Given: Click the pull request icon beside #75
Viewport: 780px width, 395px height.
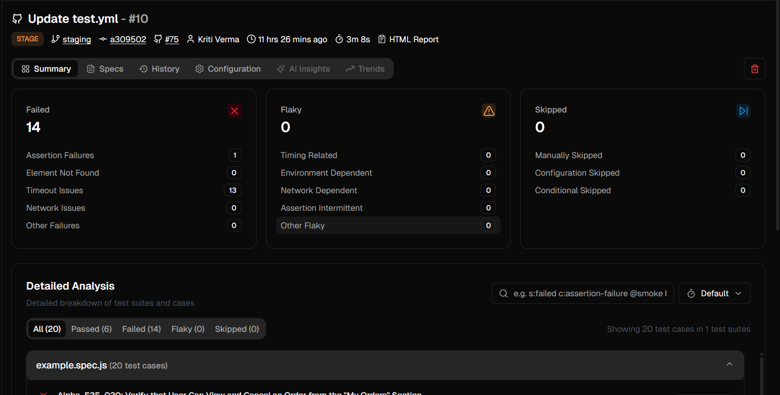Looking at the screenshot, I should click(x=158, y=39).
